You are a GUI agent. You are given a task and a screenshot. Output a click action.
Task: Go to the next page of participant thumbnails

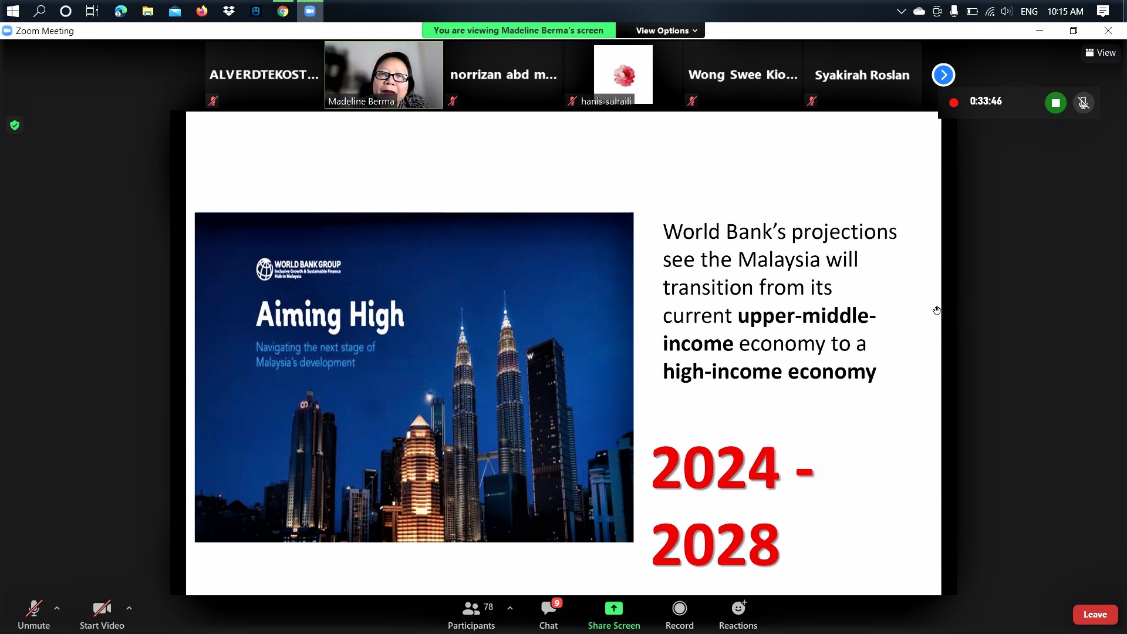pos(943,75)
